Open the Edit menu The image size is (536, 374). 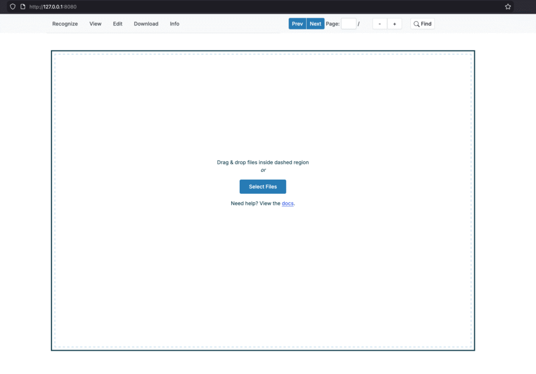tap(118, 24)
